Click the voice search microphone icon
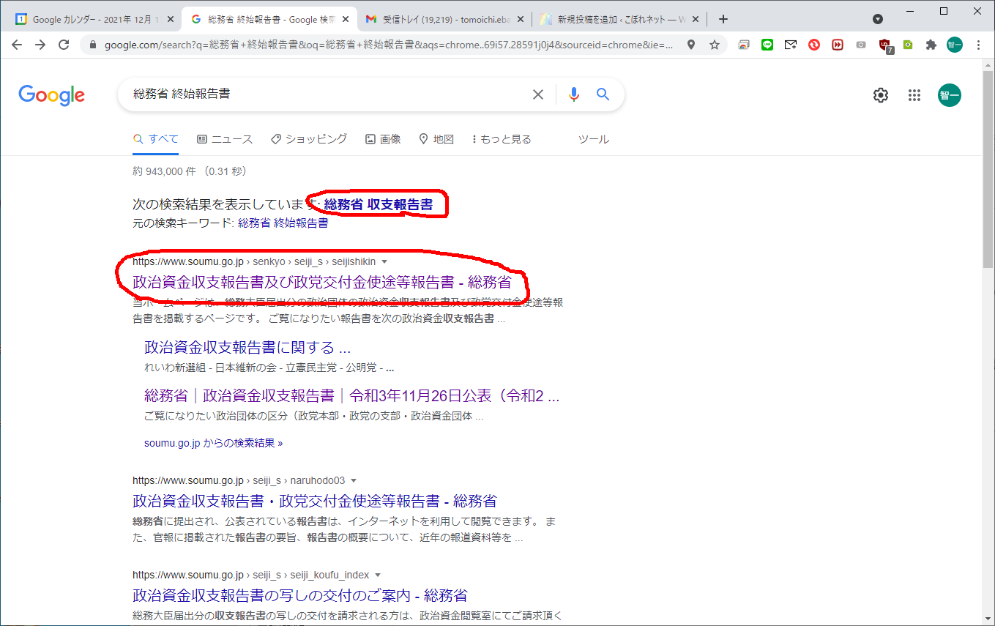 tap(574, 94)
